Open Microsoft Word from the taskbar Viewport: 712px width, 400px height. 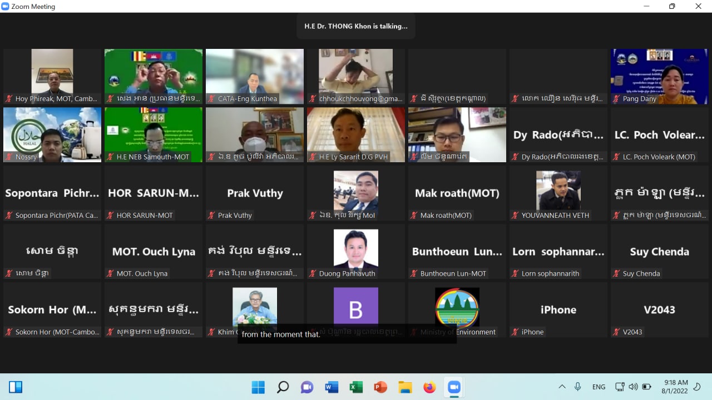[332, 387]
